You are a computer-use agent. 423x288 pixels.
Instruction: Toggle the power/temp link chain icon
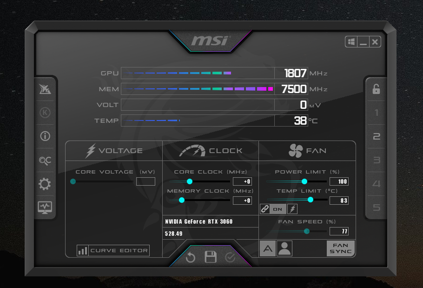(x=265, y=209)
